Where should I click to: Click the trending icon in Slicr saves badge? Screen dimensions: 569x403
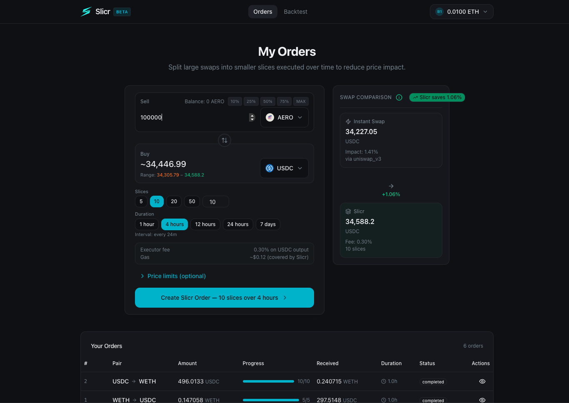click(x=415, y=97)
